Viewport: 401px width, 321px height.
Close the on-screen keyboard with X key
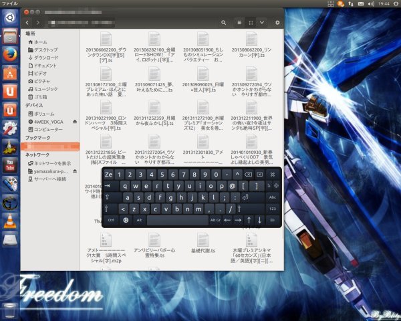point(273,175)
